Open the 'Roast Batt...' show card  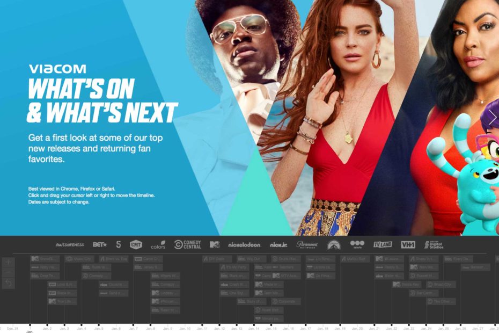tap(269, 310)
